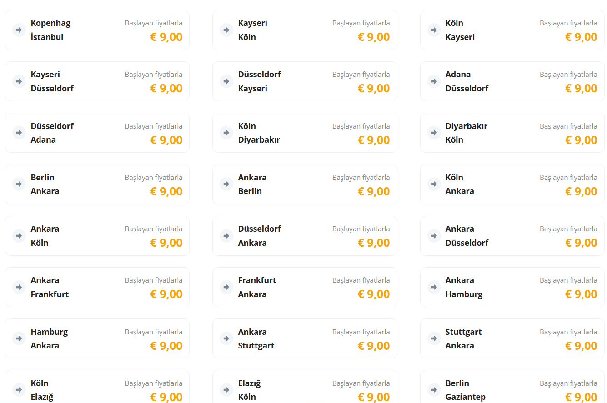The height and width of the screenshot is (403, 607).
Task: Click arrow icon on Ankara to Hamburg card
Action: click(x=434, y=287)
